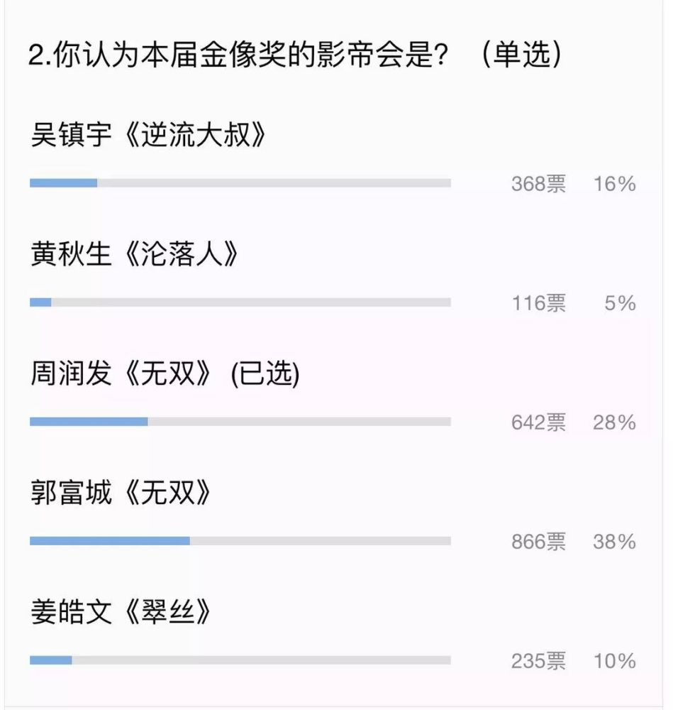Click the 235票 vote count
Image resolution: width=673 pixels, height=710 pixels.
click(x=538, y=661)
